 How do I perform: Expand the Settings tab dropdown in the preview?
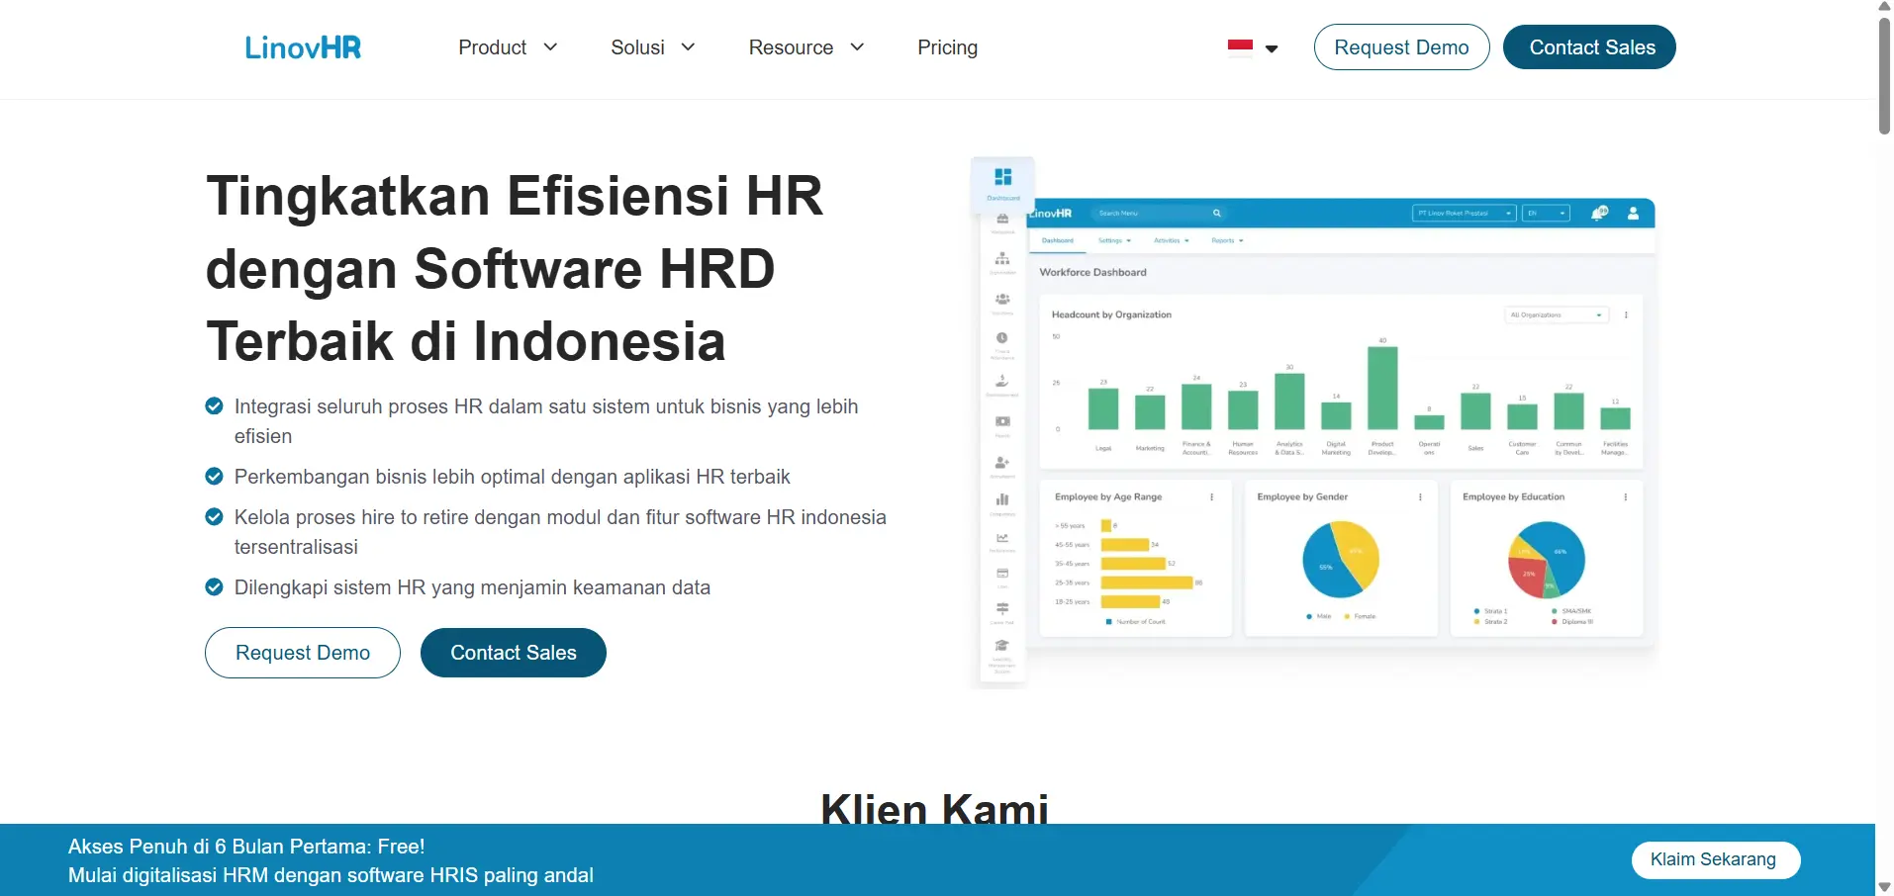[1114, 240]
